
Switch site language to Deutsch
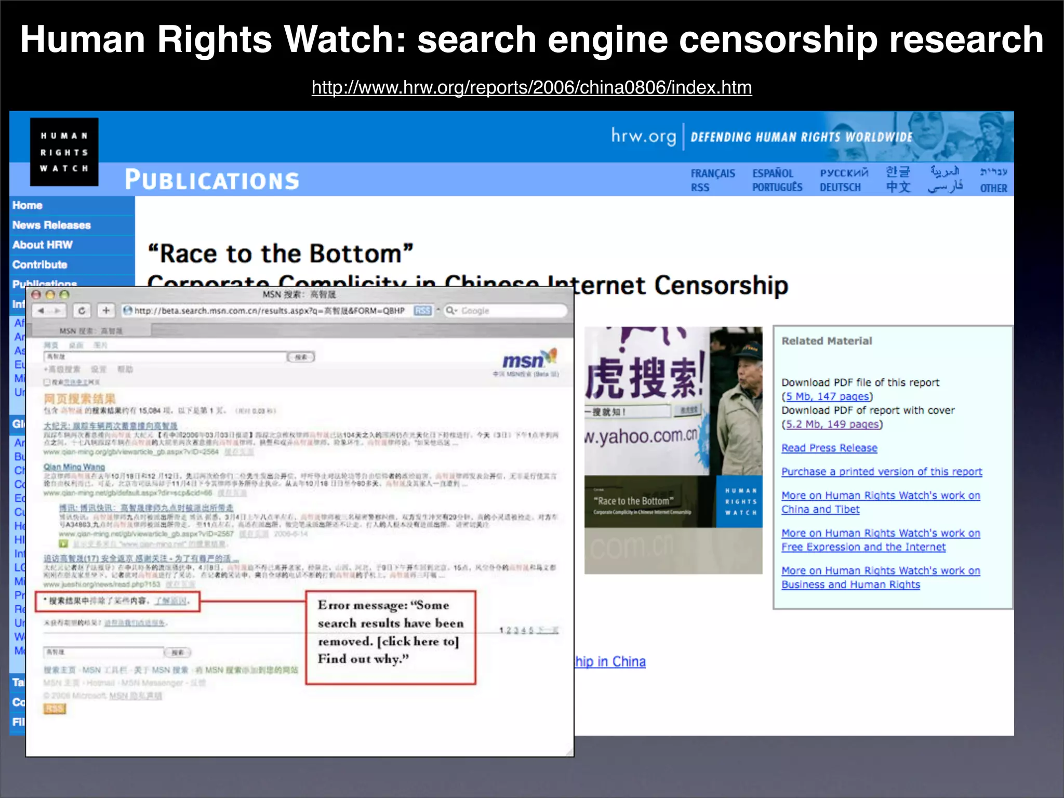(840, 188)
